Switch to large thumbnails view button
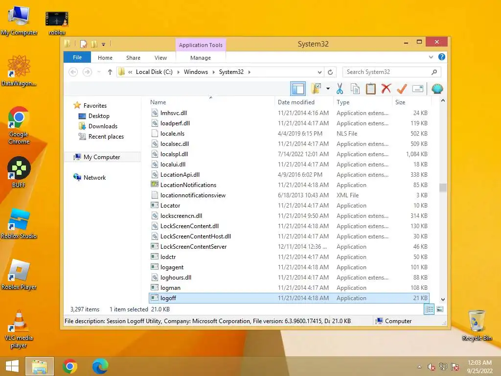The image size is (501, 376). (x=440, y=309)
